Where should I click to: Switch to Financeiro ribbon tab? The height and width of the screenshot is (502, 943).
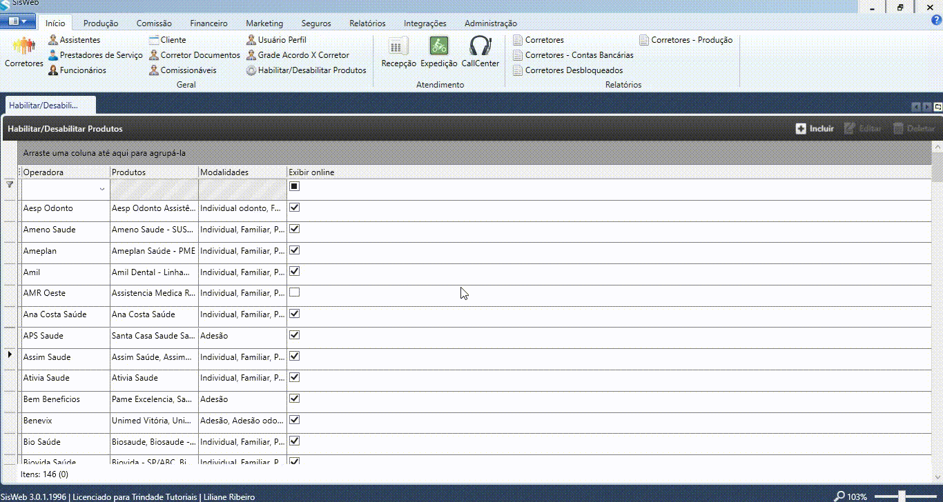coord(208,23)
